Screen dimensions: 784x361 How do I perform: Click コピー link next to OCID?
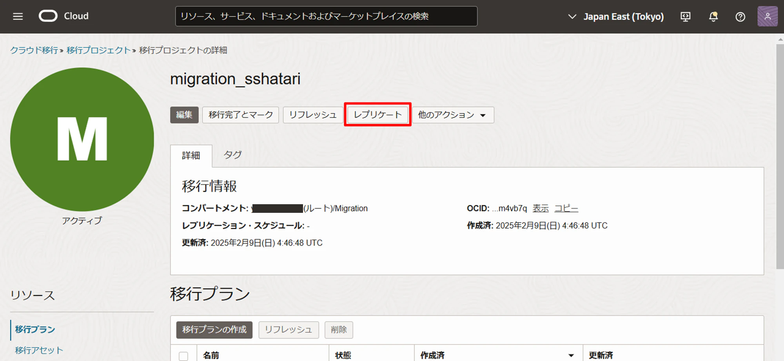[566, 209]
